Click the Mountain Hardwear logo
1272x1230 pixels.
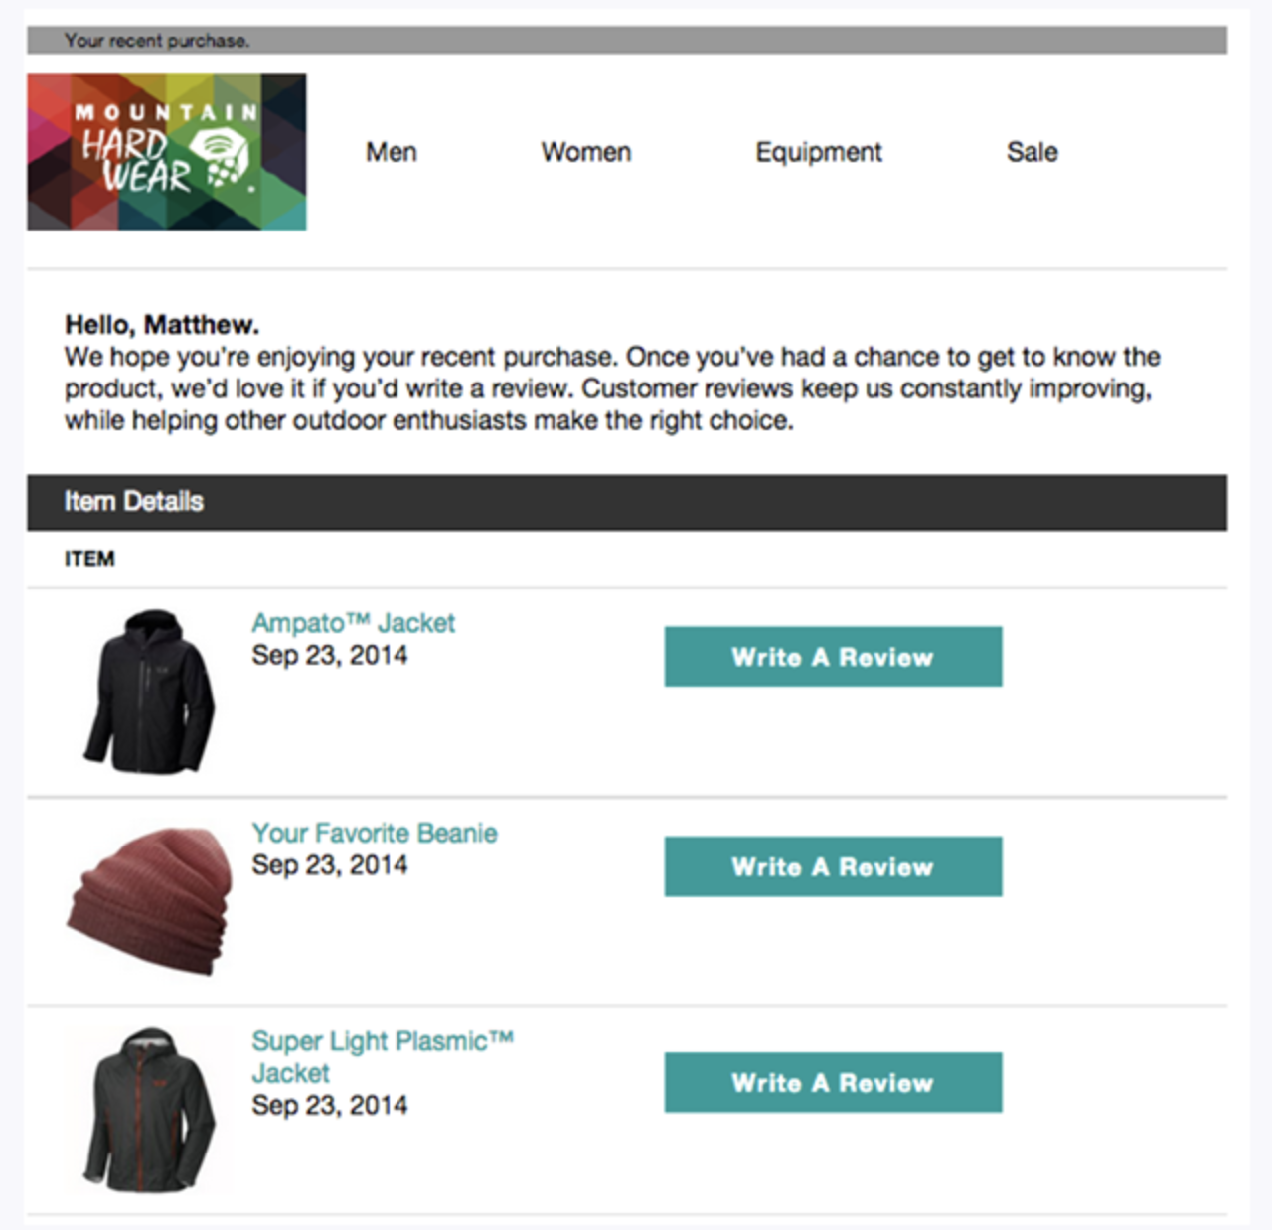(x=167, y=151)
